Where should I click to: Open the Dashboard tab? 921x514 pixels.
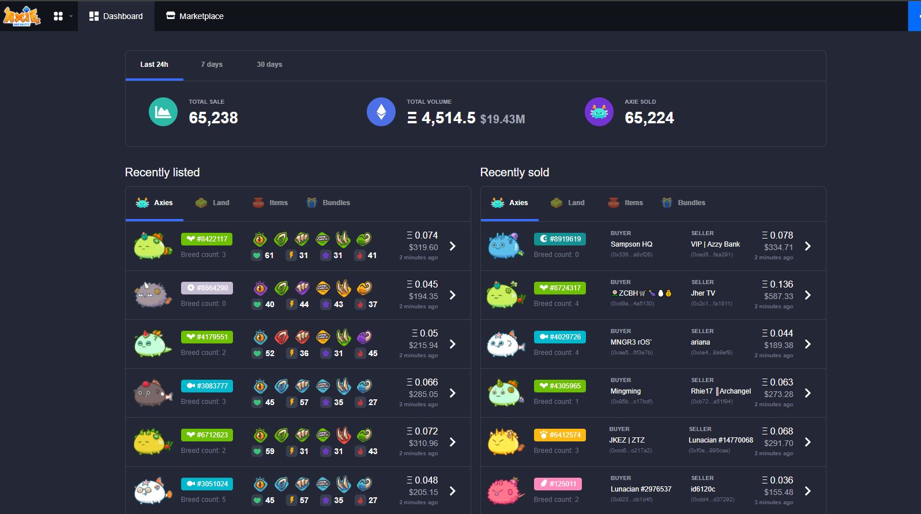tap(116, 16)
